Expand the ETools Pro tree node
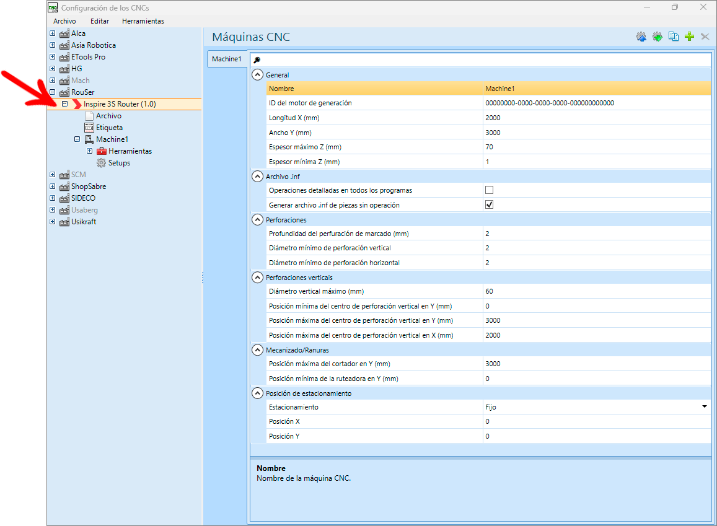The height and width of the screenshot is (526, 717). pyautogui.click(x=53, y=57)
